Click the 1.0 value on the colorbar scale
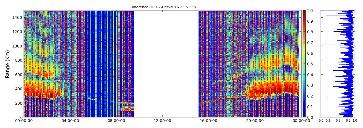Viewport: 363px width, 128px height. (310, 11)
